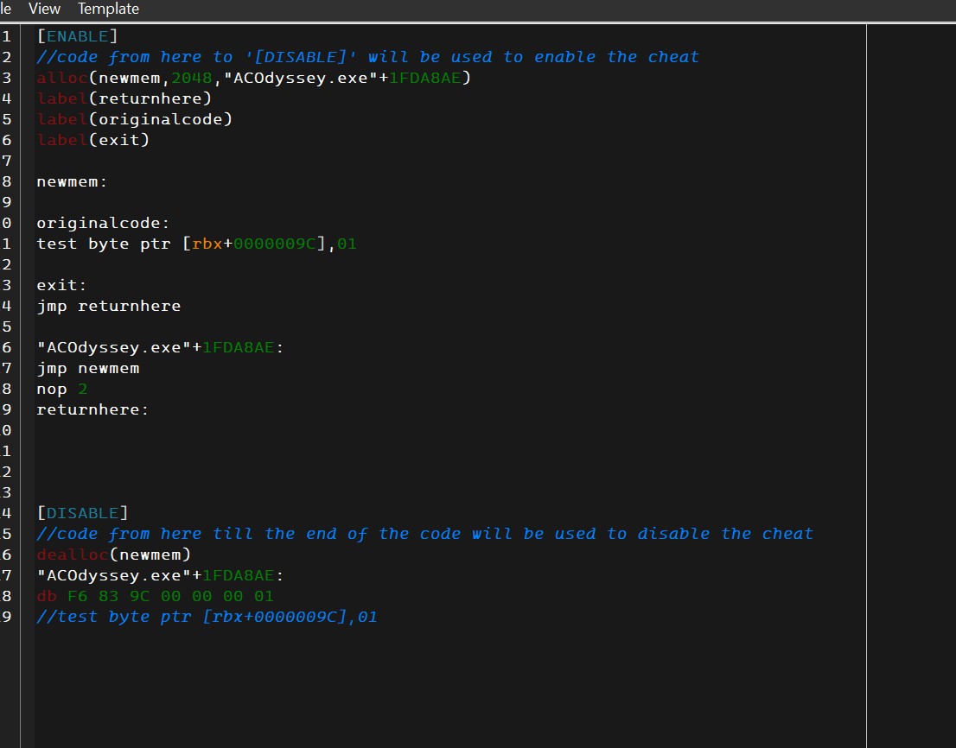Screen dimensions: 956x748
Task: Open the Template menu
Action: 108,9
